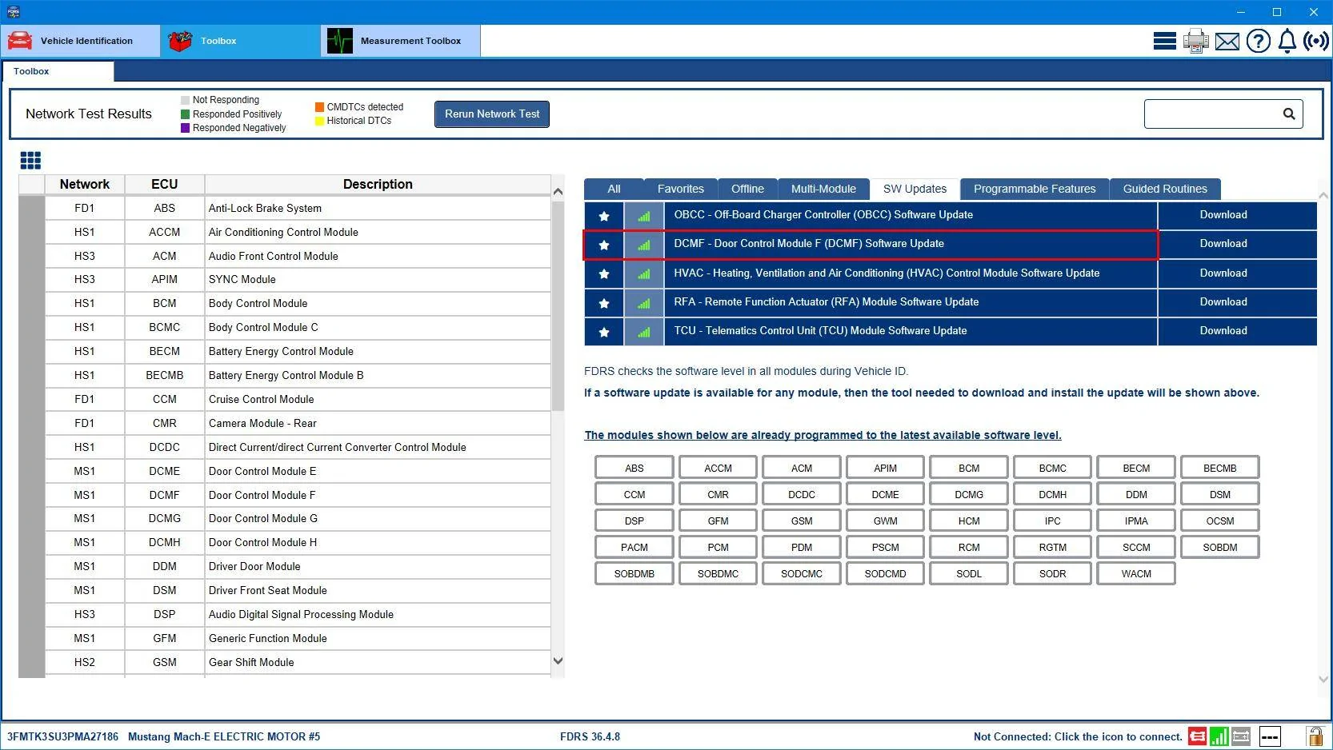
Task: Sort by the Description column header
Action: [x=378, y=185]
